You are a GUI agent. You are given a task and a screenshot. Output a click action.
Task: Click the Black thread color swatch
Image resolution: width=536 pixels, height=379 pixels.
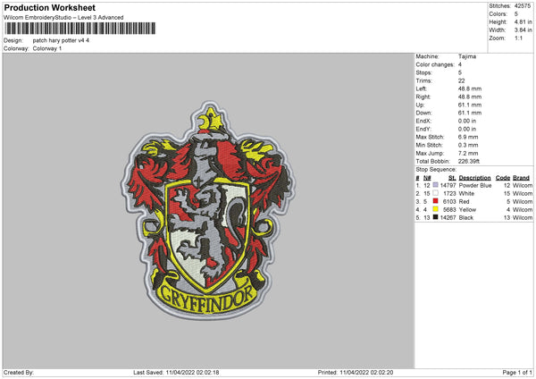coord(435,217)
